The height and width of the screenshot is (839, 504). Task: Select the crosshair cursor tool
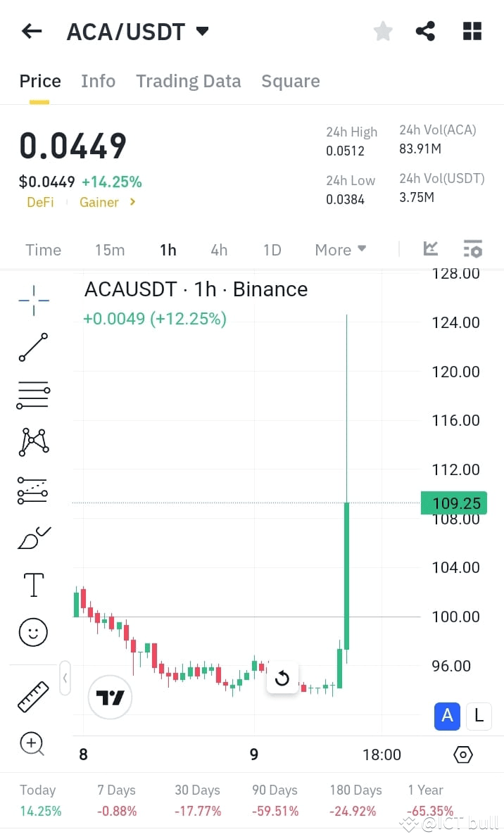point(33,299)
